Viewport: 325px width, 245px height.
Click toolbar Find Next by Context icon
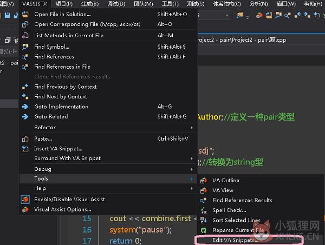[x=307, y=15]
